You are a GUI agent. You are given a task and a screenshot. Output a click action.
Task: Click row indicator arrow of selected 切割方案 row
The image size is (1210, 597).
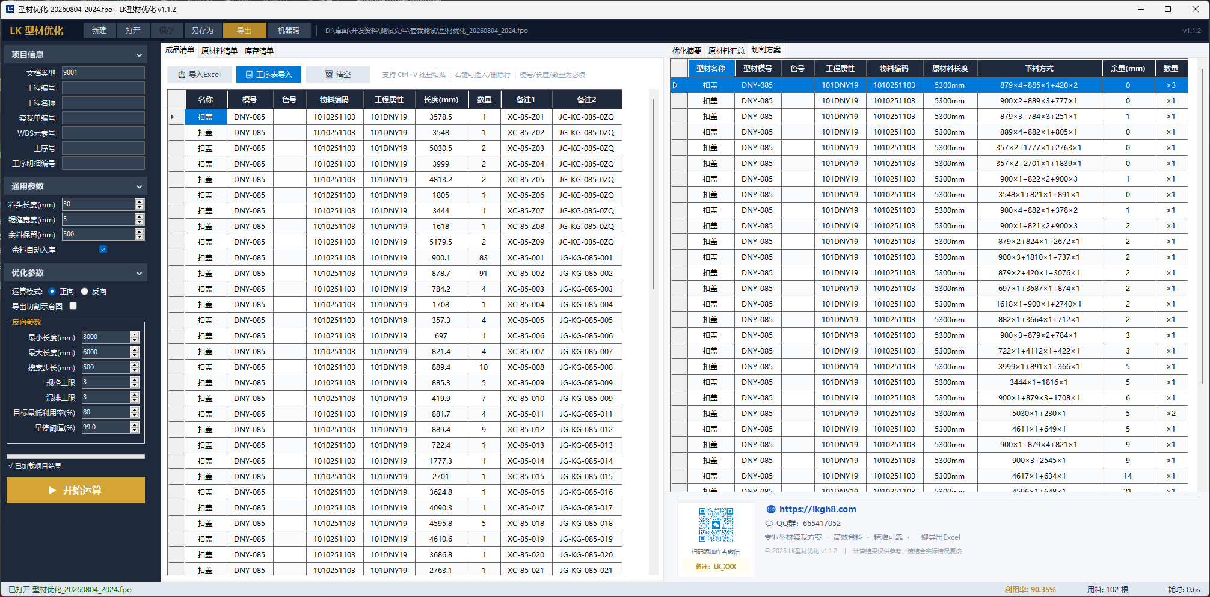click(675, 85)
